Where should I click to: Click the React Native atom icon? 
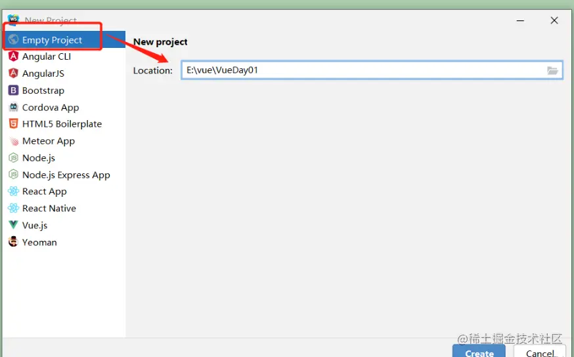[x=14, y=208]
